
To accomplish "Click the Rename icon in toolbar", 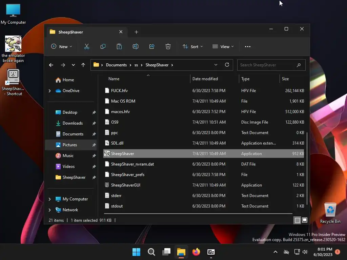I will tap(136, 46).
